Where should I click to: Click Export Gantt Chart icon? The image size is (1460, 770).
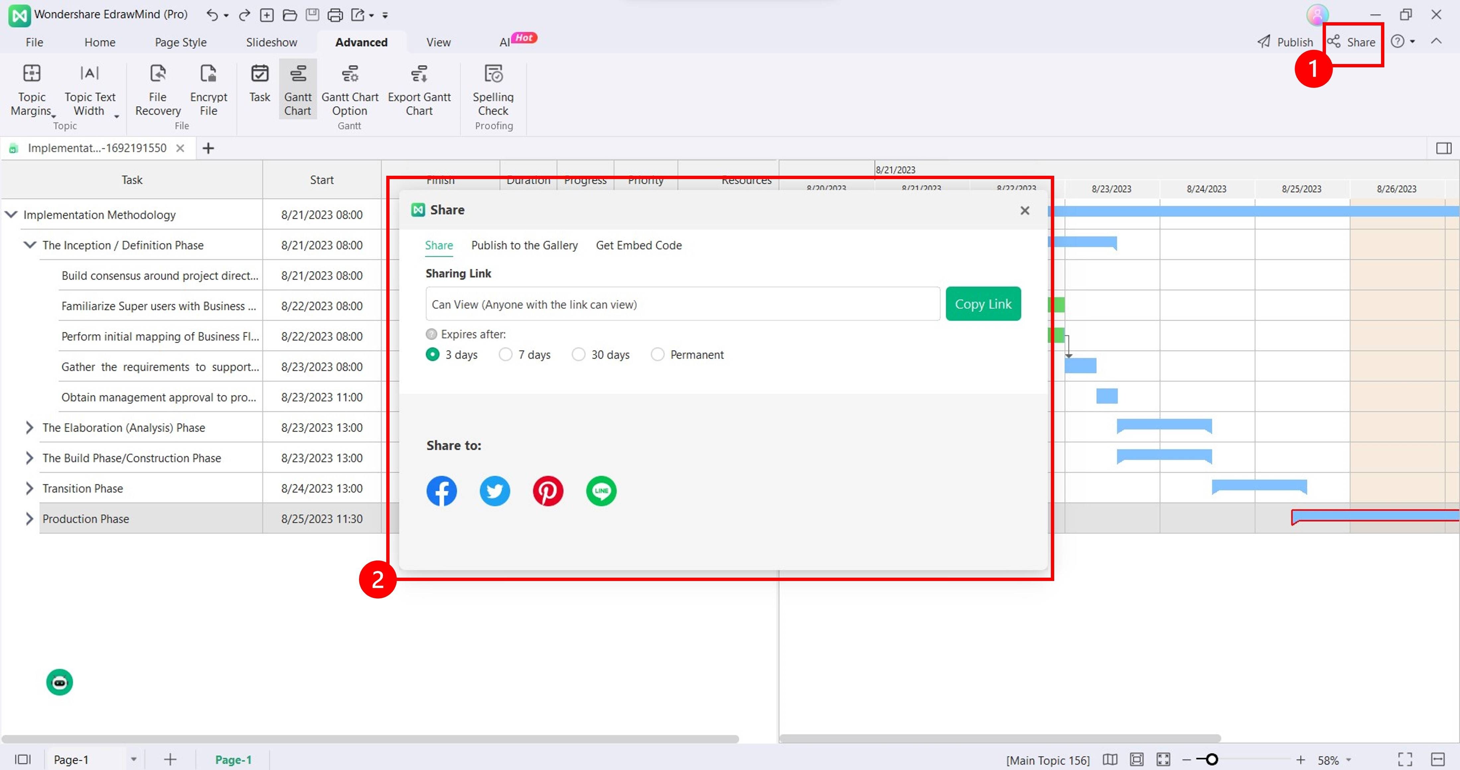tap(419, 74)
